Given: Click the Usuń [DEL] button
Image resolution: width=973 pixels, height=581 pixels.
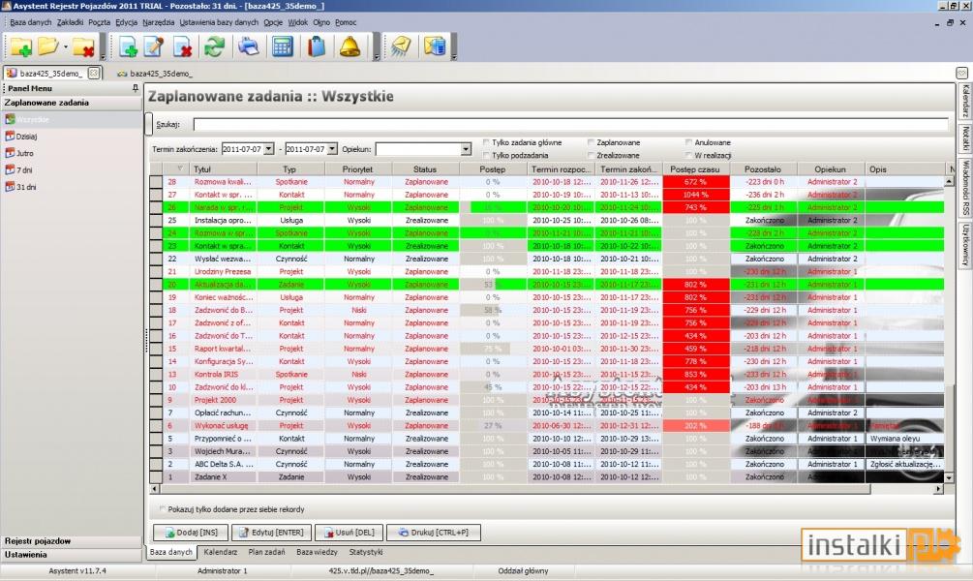Looking at the screenshot, I should pos(349,533).
